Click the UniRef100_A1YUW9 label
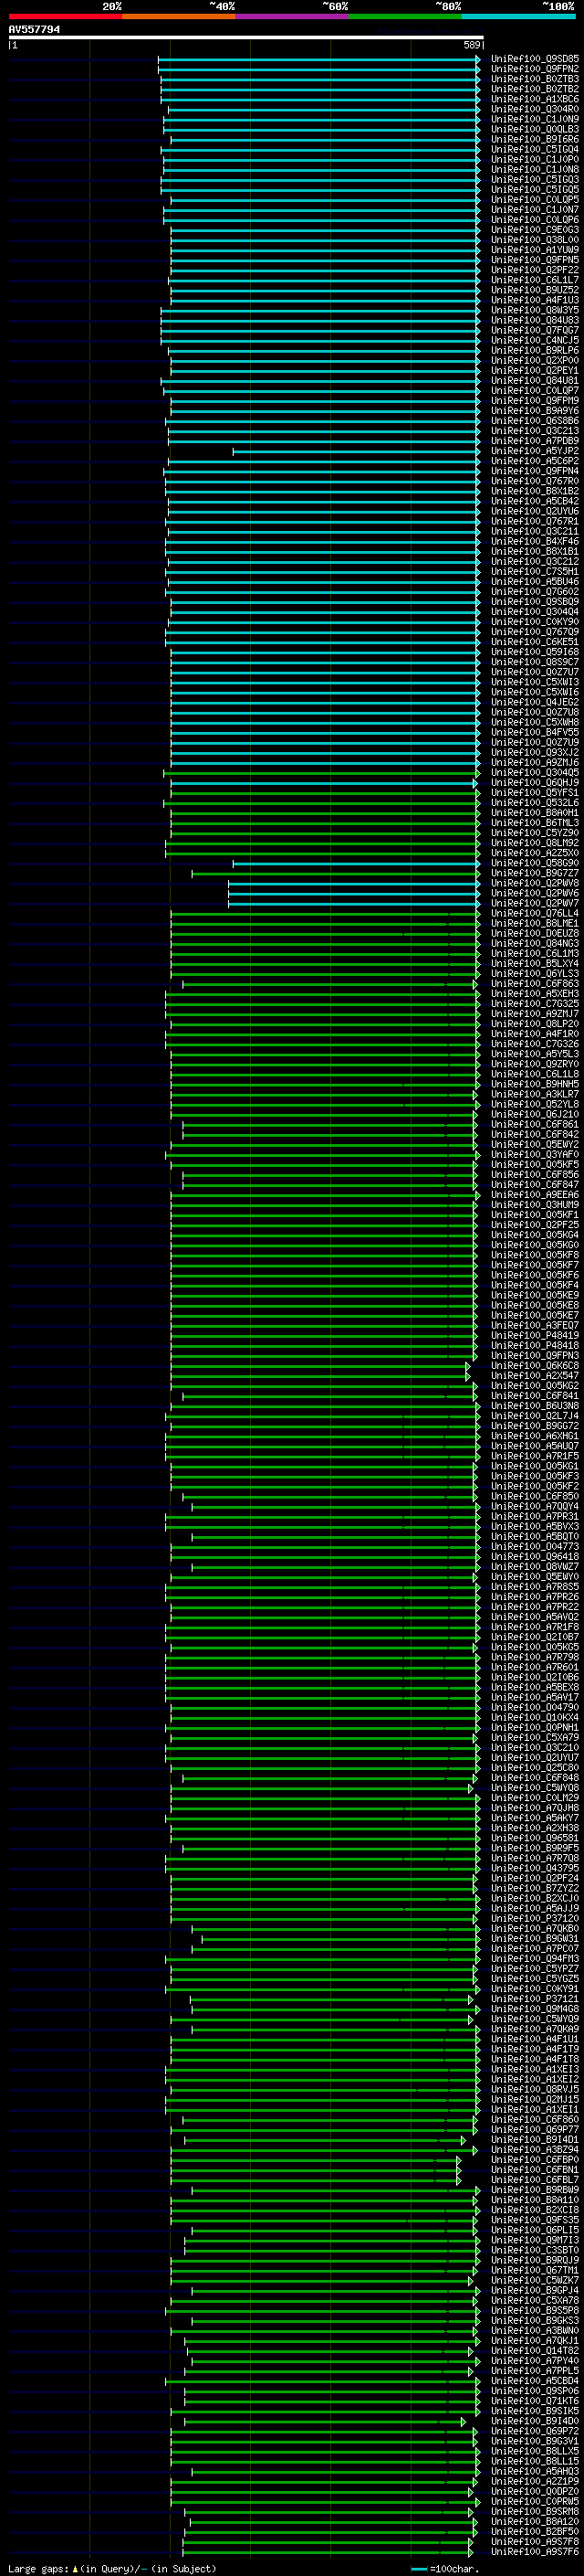This screenshot has height=2576, width=584. click(535, 250)
